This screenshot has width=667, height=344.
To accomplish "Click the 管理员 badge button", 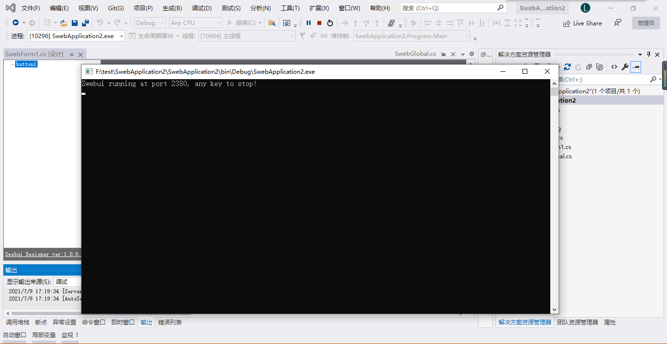I will click(646, 23).
